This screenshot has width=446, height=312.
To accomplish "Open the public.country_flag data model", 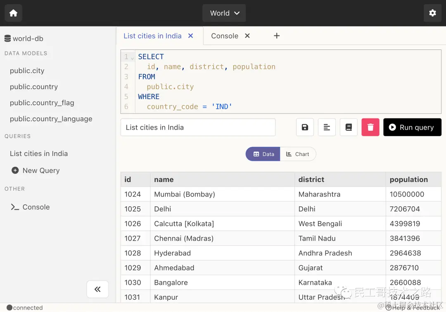I will [42, 103].
